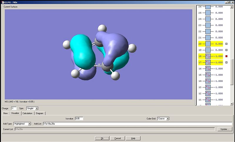Click the Add List input field
This screenshot has width=235, height=142.
coord(137,124)
